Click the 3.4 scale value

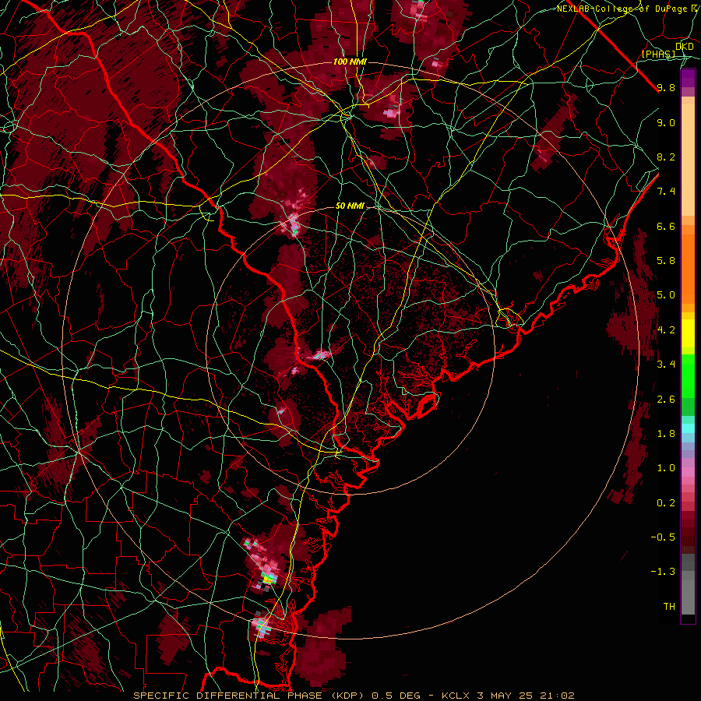click(666, 365)
